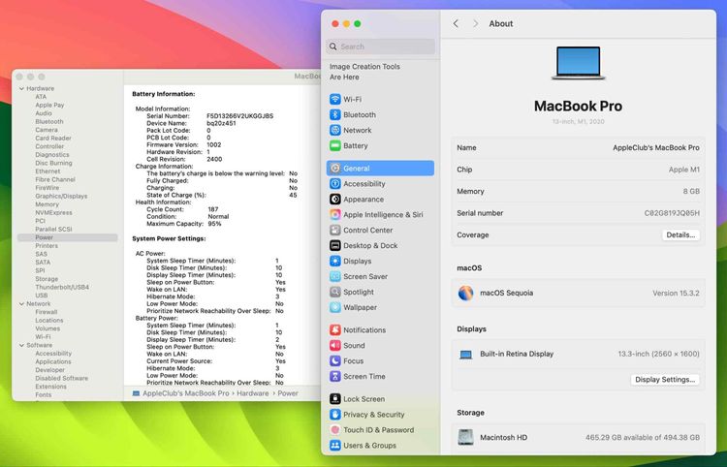This screenshot has width=727, height=467.
Task: Collapse the Software section in System Information
Action: point(21,345)
